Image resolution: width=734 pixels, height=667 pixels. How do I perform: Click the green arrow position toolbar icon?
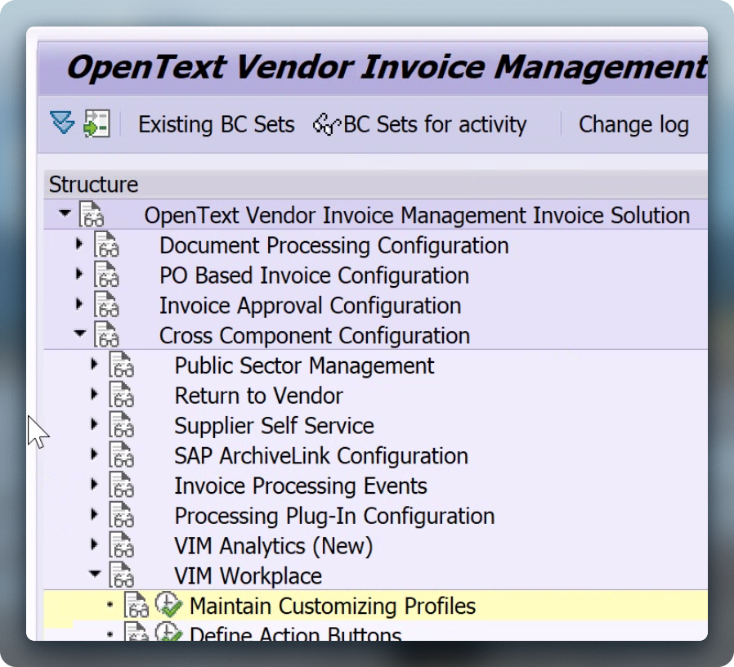[x=96, y=123]
